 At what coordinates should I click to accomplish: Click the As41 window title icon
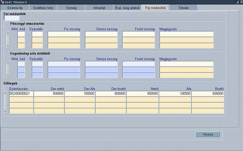[x=2, y=2]
